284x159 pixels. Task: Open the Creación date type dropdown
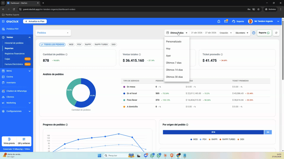pos(226,33)
